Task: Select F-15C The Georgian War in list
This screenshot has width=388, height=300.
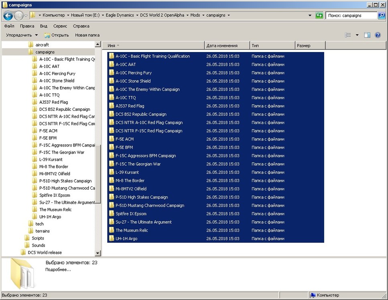Action: point(215,164)
